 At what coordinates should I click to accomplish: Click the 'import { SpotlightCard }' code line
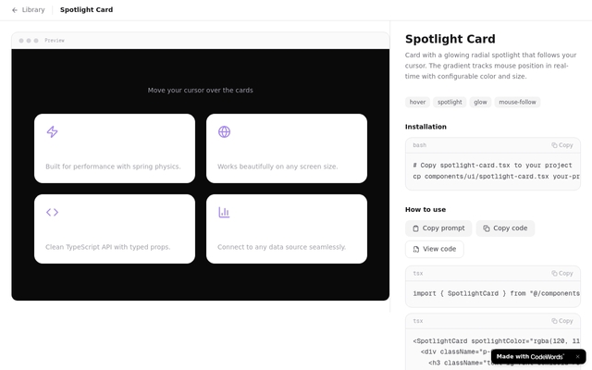[496, 293]
